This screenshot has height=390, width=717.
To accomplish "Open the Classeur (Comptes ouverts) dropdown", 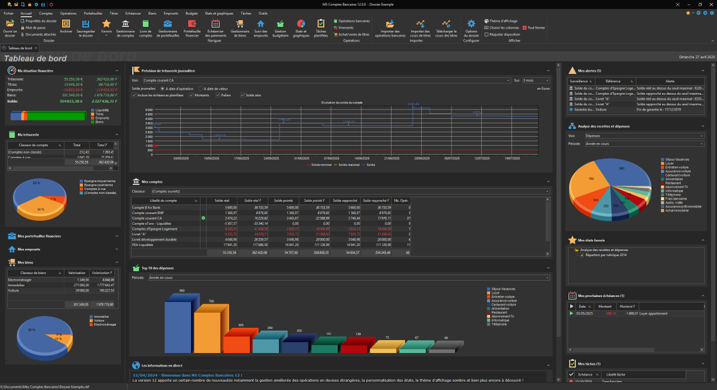I will [350, 191].
